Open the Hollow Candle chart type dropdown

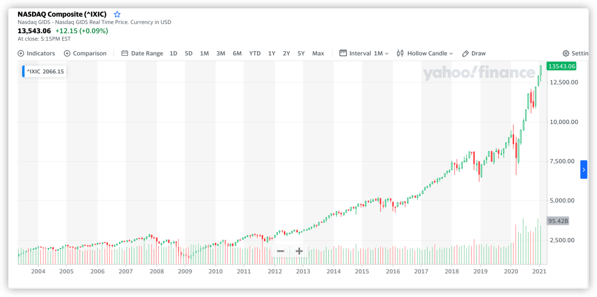tap(425, 54)
